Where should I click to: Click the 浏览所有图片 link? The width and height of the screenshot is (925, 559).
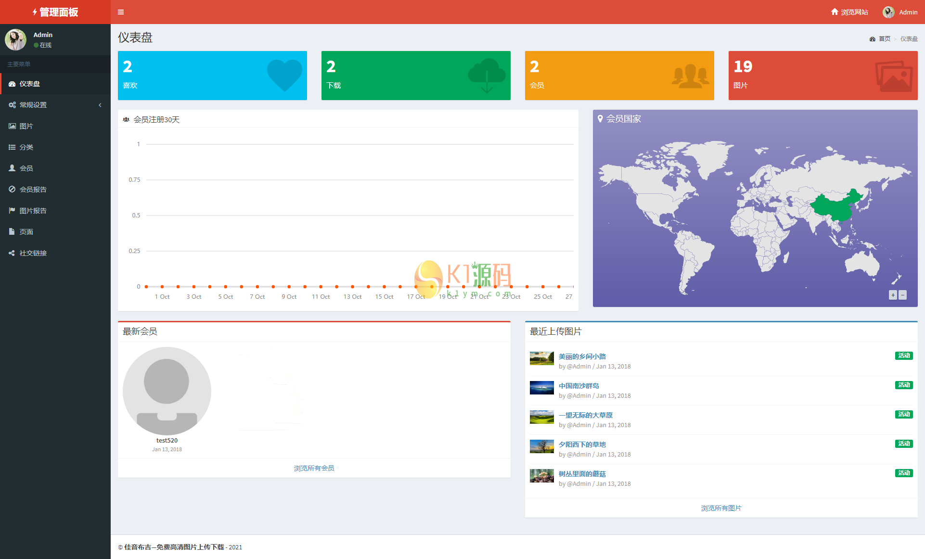tap(721, 508)
